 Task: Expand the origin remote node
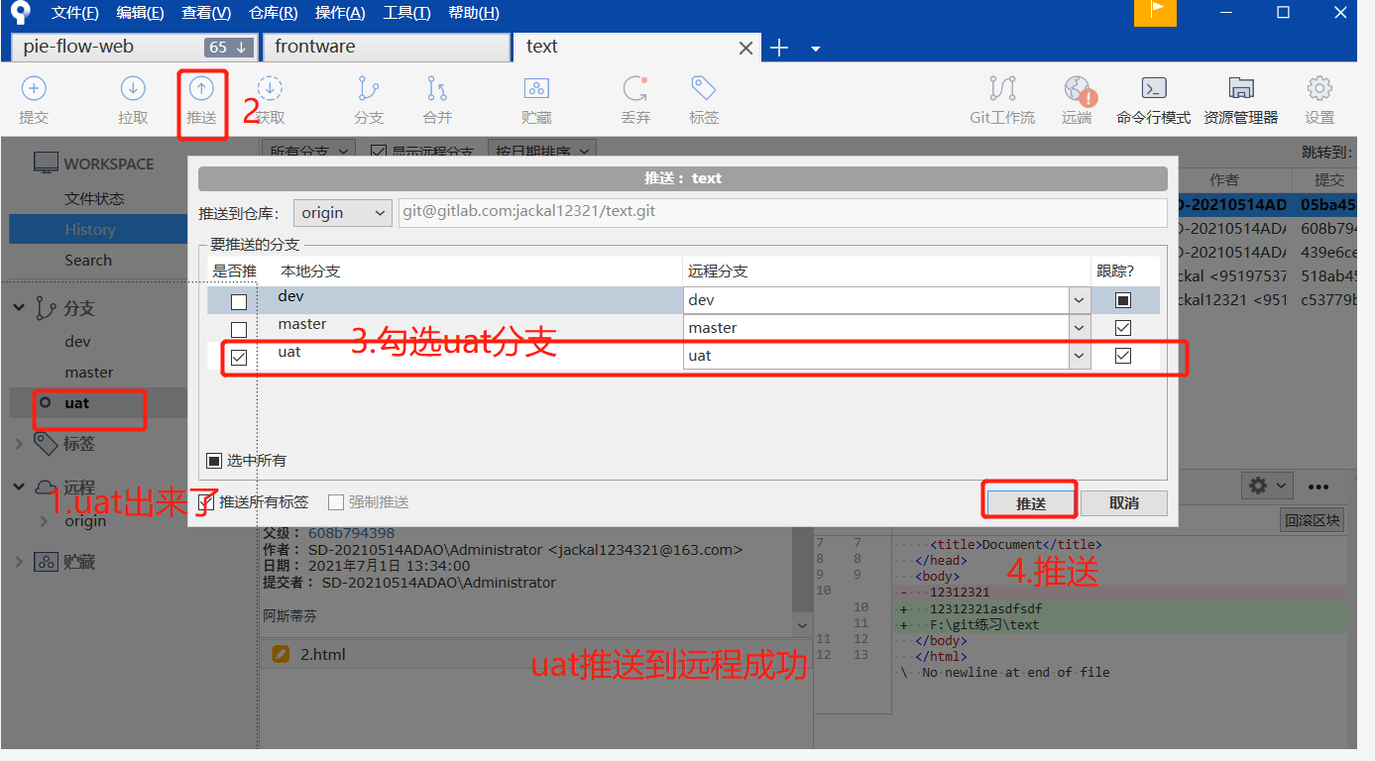45,521
